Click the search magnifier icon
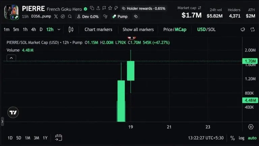Screen dimensions: 259x146 point(70,16)
